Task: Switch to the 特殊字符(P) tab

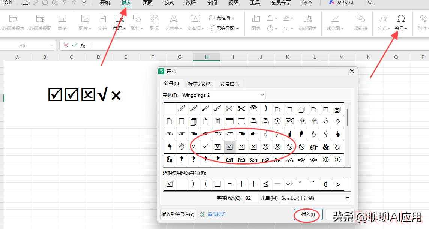Action: pos(200,84)
